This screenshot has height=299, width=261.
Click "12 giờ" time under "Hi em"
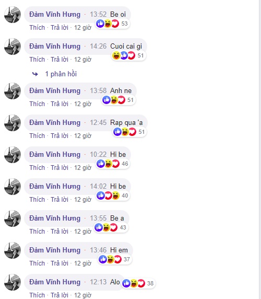pos(82,263)
